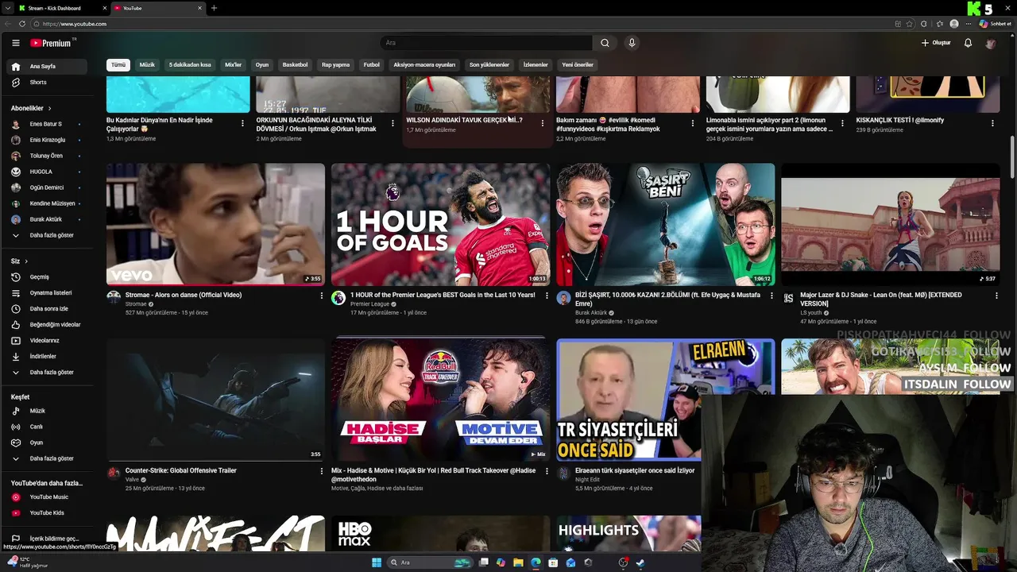Expand Daha fazla göster under İndirilenler
Screen dimensions: 1017x572
[48, 373]
